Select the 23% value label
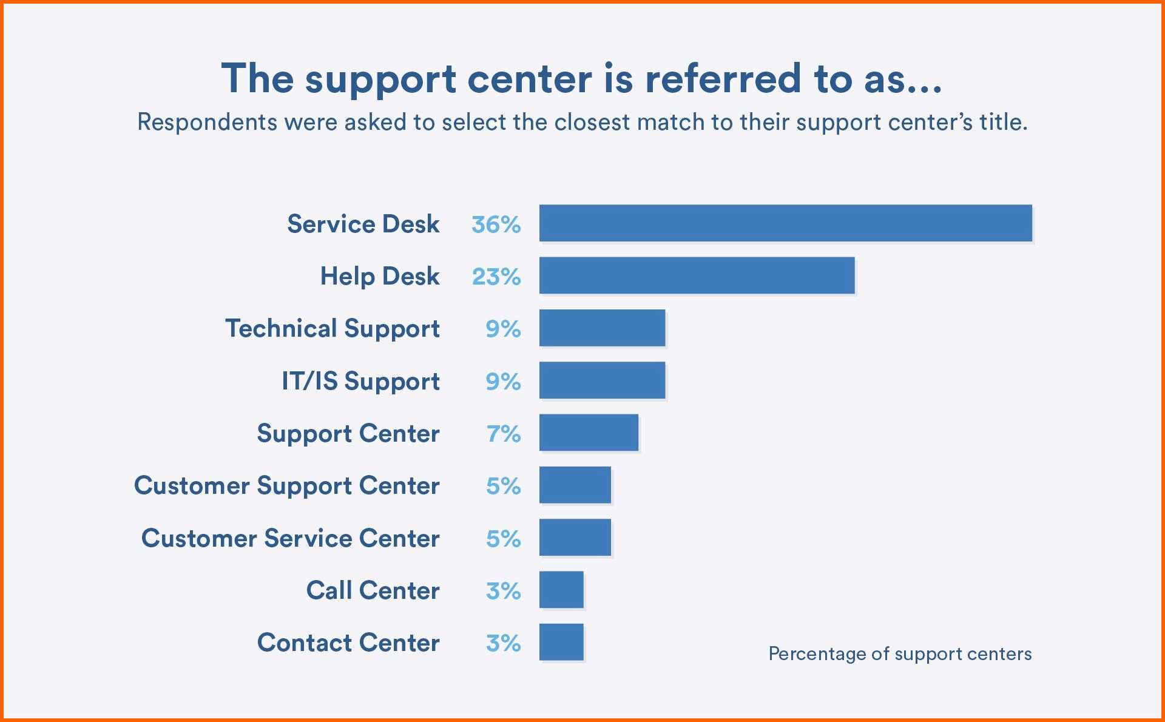 496,277
